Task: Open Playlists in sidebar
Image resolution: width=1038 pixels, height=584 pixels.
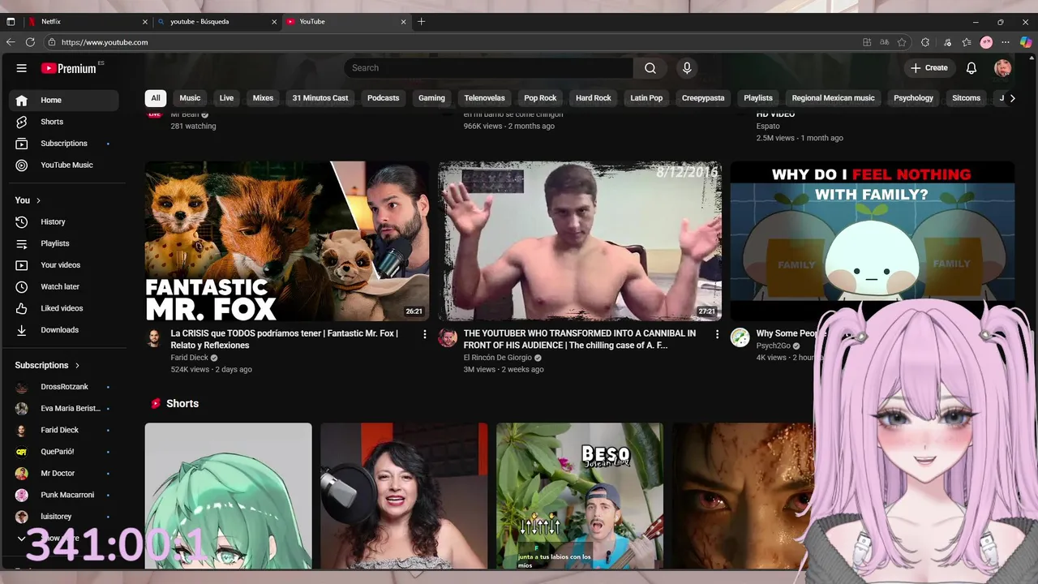Action: click(x=64, y=243)
